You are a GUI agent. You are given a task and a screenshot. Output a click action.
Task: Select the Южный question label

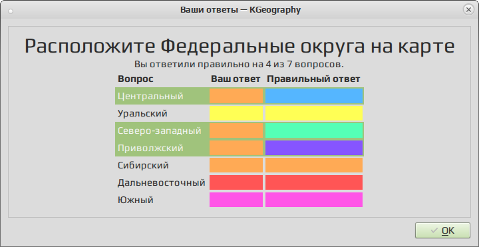[135, 200]
